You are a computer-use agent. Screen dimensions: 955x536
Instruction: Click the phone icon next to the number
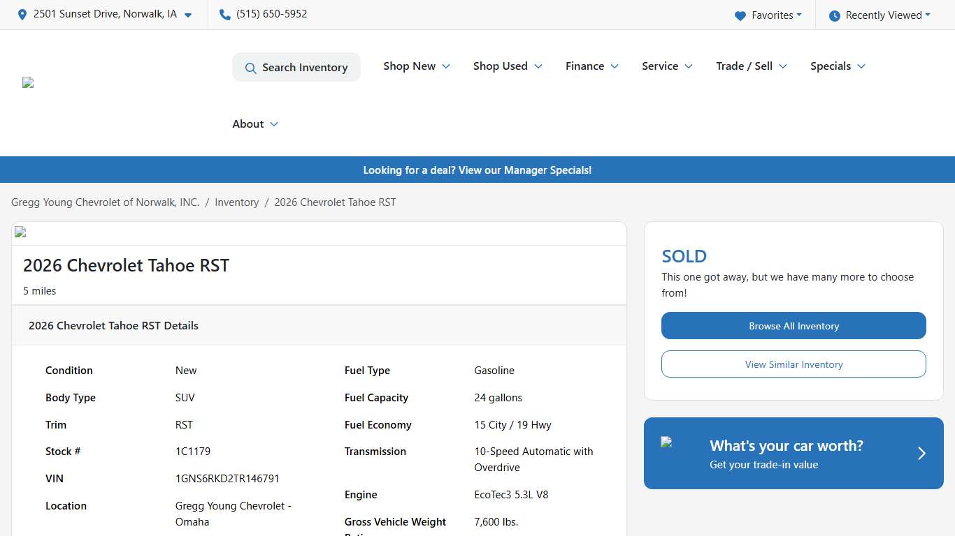point(224,15)
